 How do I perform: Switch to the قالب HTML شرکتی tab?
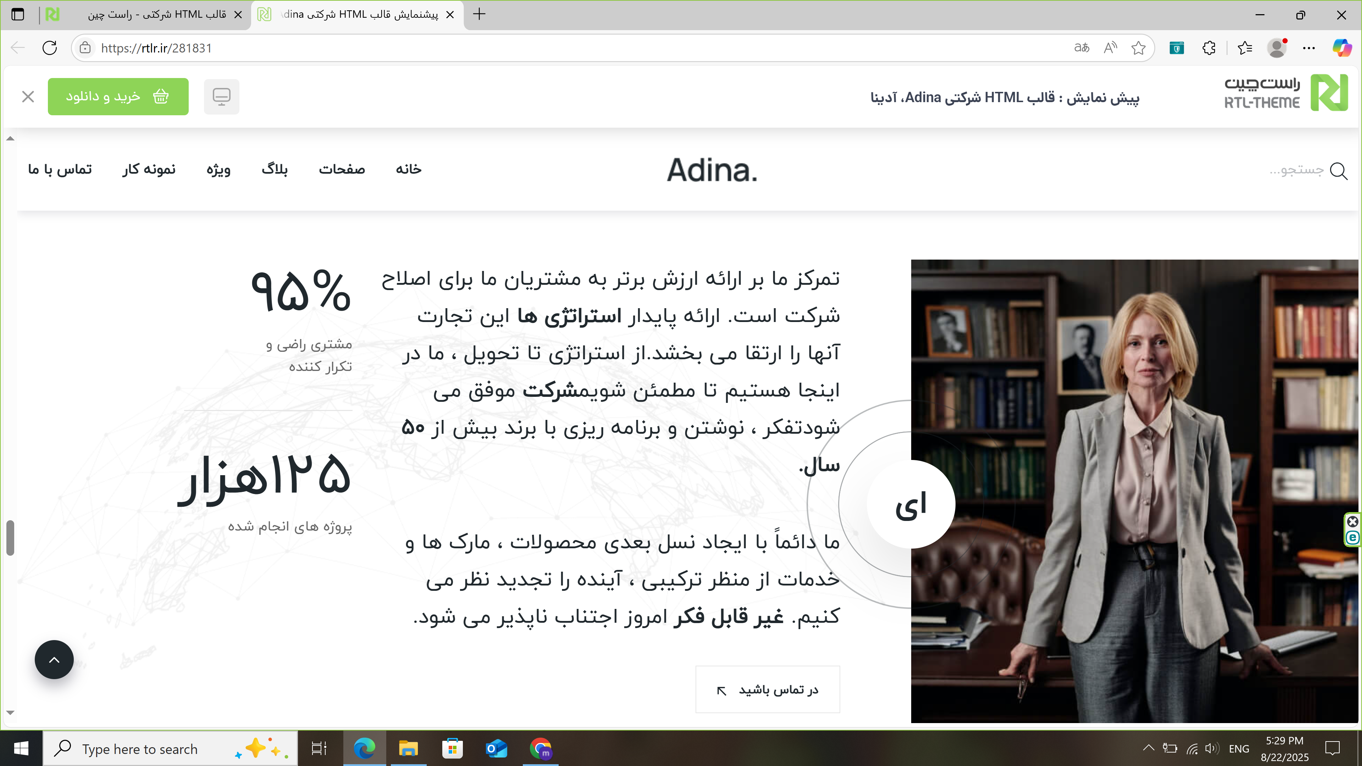[157, 14]
